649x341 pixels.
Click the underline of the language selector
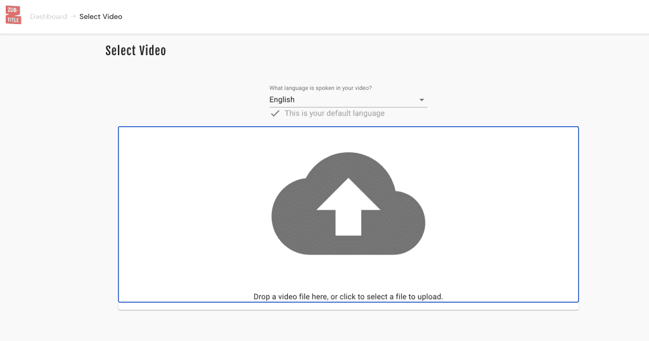click(348, 107)
